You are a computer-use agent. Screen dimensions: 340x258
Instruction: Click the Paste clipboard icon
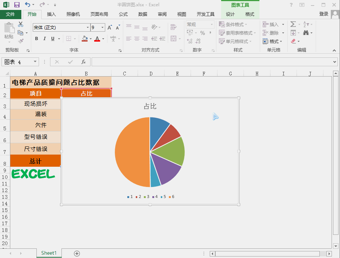(x=9, y=28)
